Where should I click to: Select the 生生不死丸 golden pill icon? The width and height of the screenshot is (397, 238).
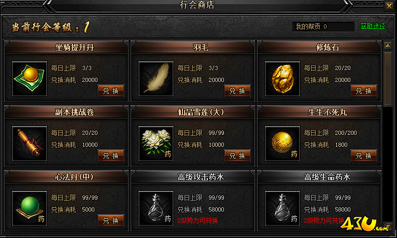282,144
